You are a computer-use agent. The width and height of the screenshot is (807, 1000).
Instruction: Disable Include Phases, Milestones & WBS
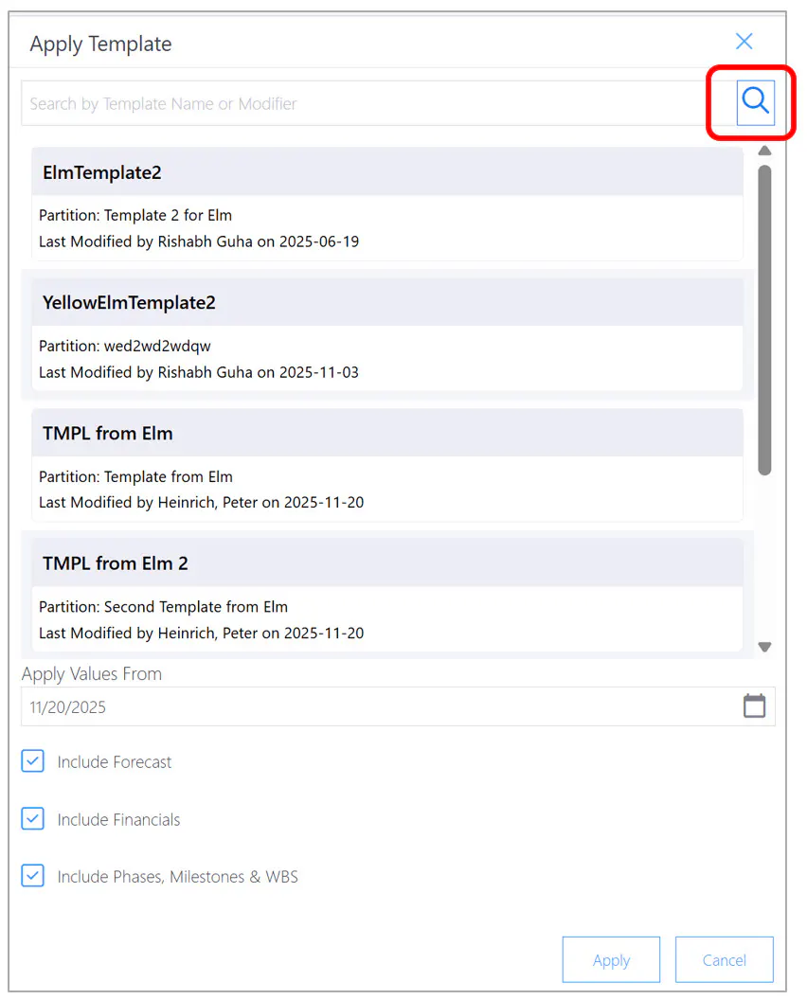[x=32, y=876]
